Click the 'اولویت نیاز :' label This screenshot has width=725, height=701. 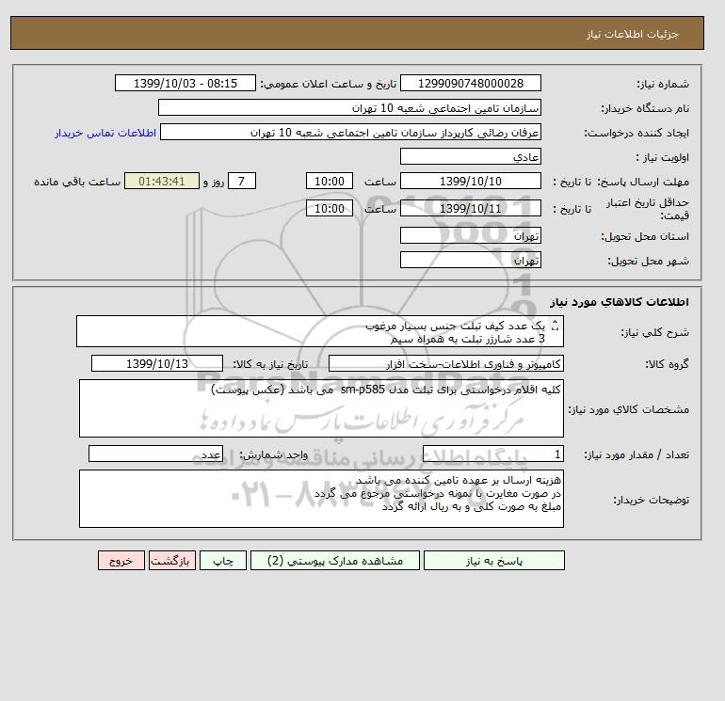click(x=663, y=157)
